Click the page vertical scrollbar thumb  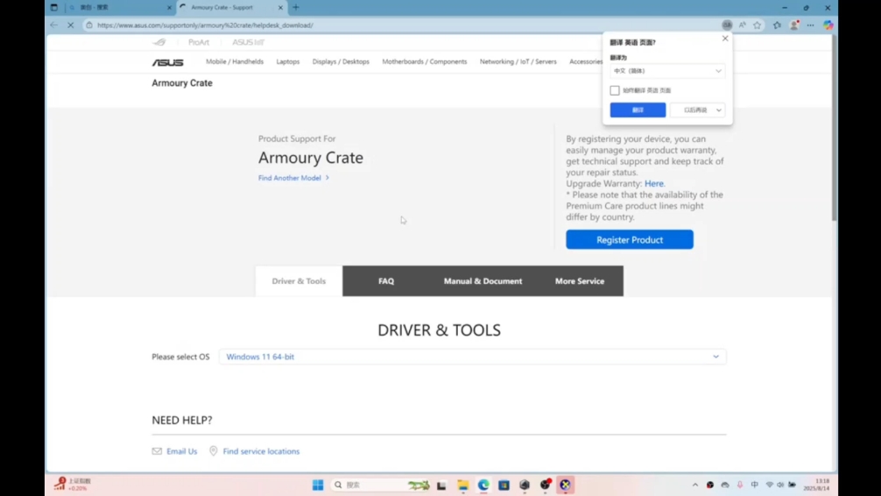click(x=835, y=128)
